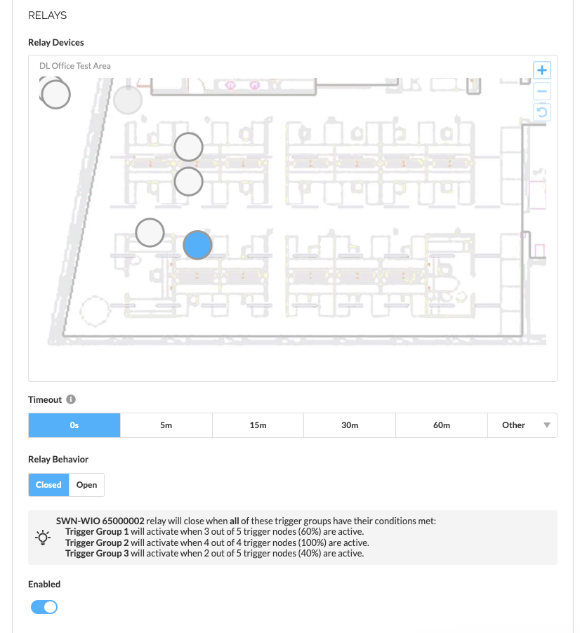Select upper of the two stacked relay circles
This screenshot has width=580, height=633.
(x=188, y=147)
